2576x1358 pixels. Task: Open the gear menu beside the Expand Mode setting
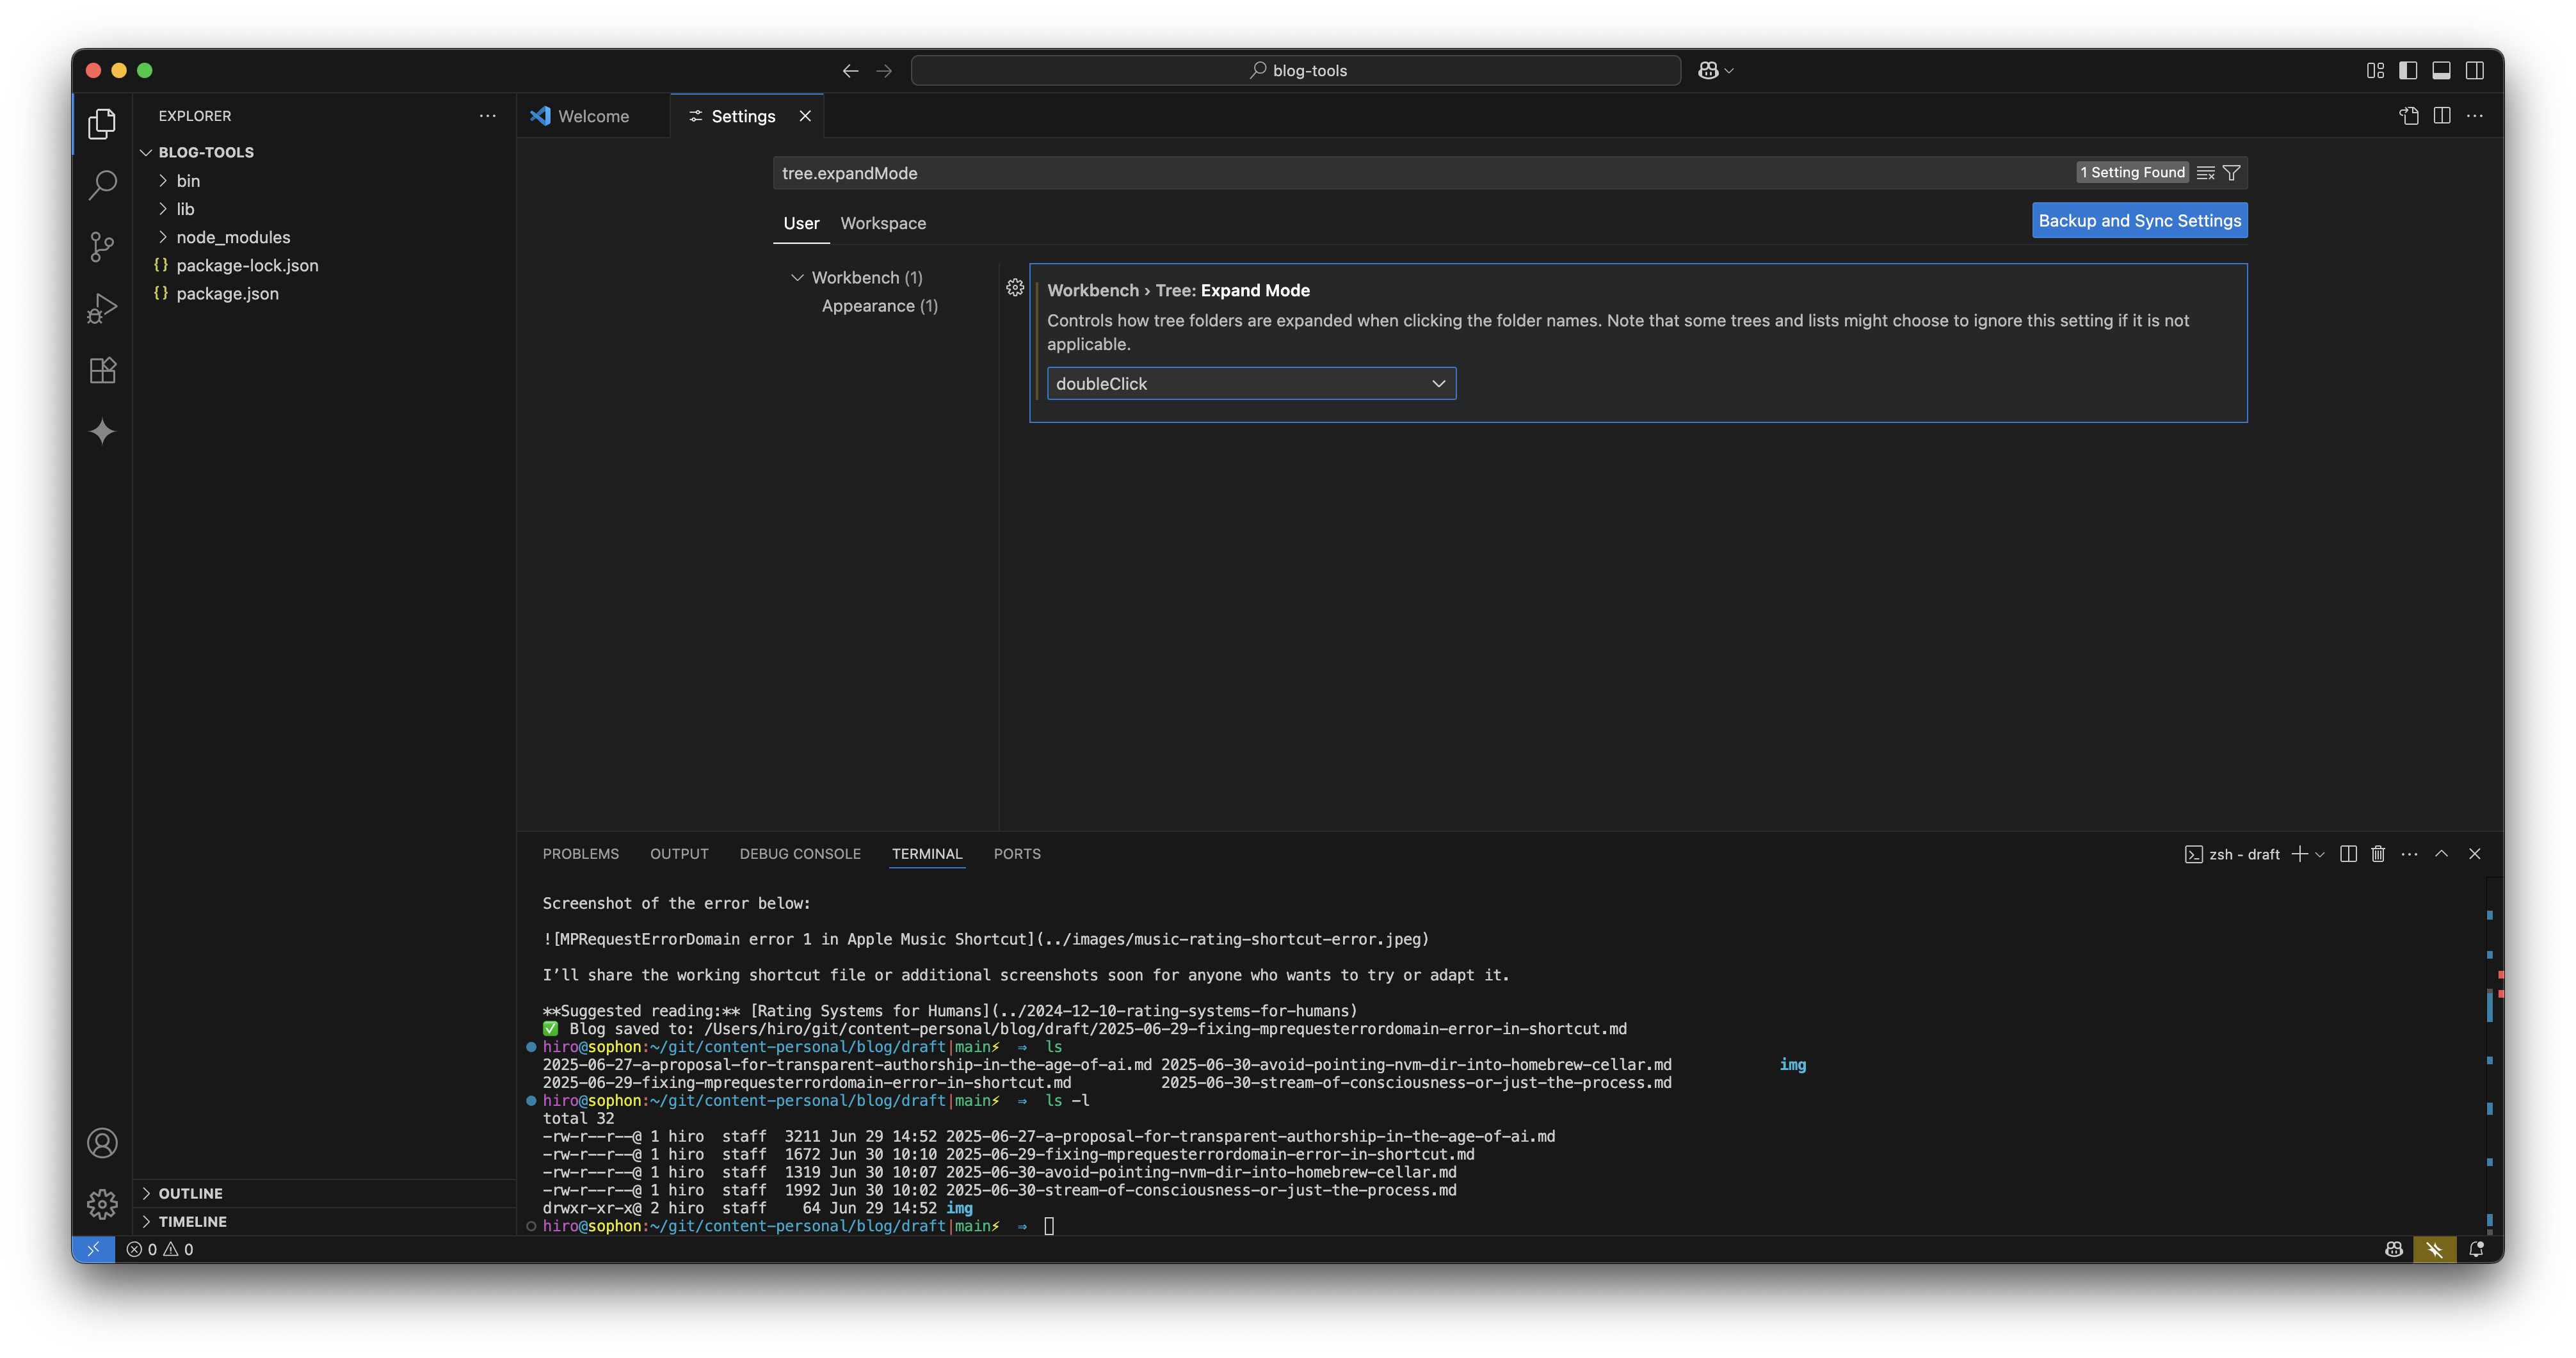click(x=1015, y=288)
